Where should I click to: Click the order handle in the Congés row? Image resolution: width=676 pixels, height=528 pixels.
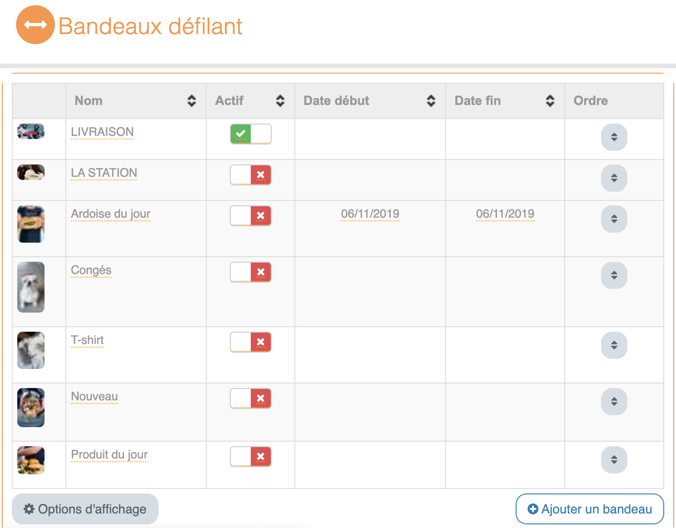614,275
